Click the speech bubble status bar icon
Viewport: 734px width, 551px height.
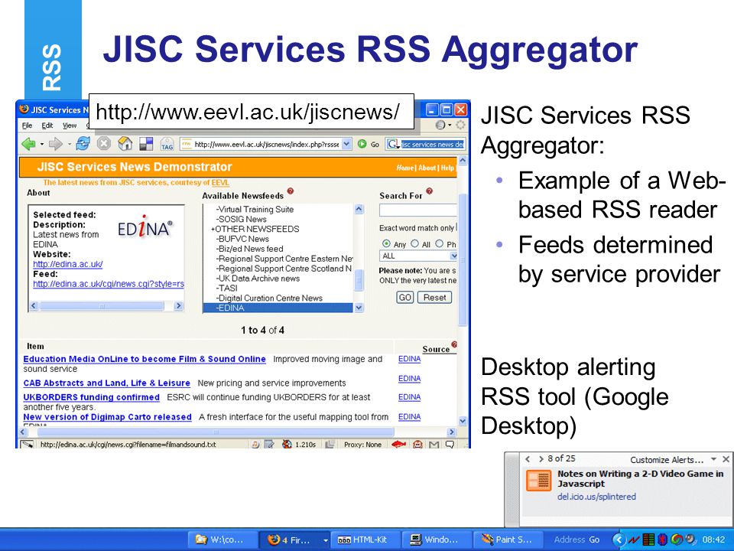450,444
